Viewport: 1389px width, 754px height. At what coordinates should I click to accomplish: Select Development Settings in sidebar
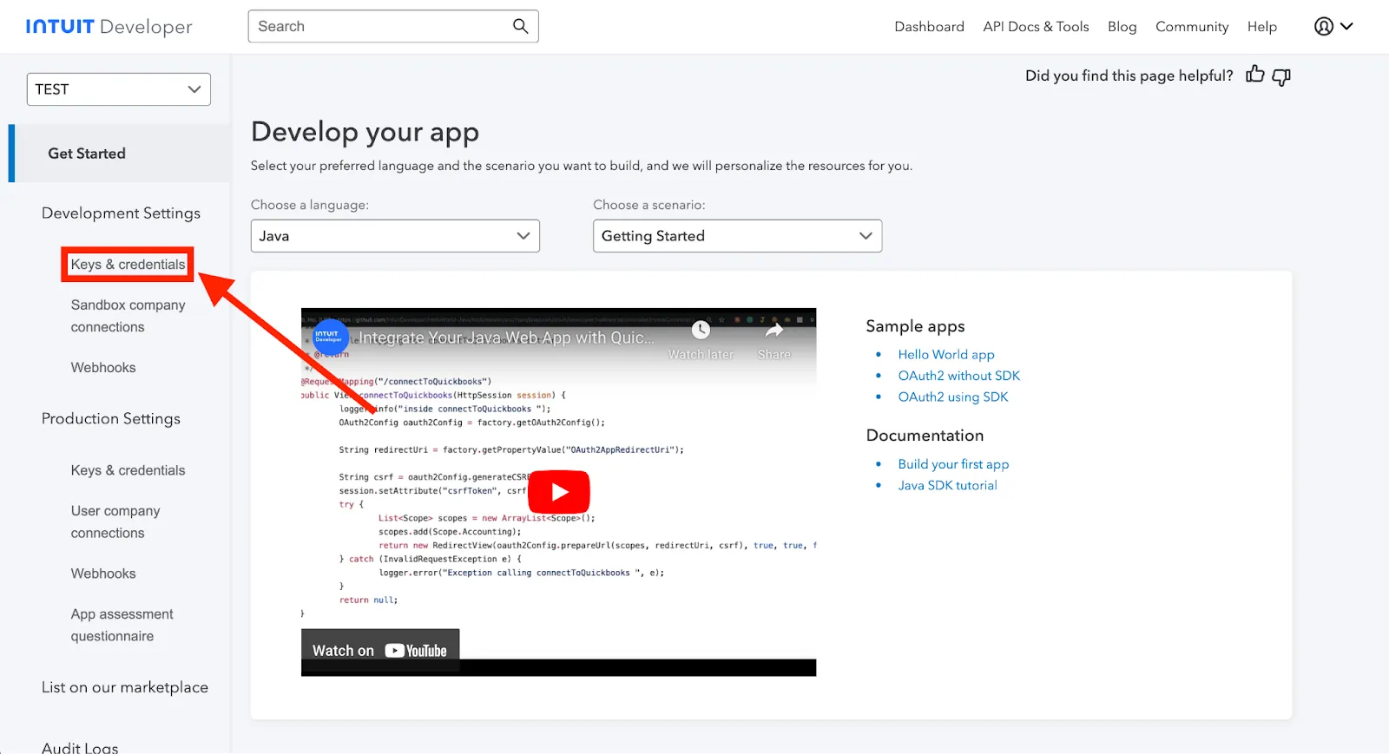pyautogui.click(x=121, y=213)
